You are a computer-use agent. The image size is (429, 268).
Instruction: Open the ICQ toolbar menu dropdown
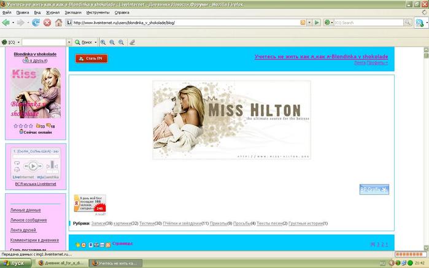[18, 42]
